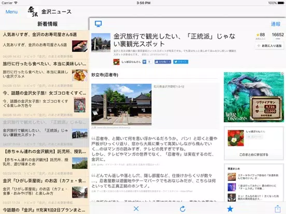This screenshot has height=214, width=286.
Task: Open the 妙立寺 temple photo
Action: (121, 104)
